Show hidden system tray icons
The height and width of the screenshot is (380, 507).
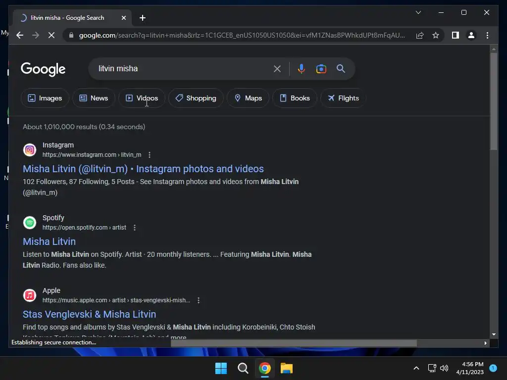click(x=416, y=368)
